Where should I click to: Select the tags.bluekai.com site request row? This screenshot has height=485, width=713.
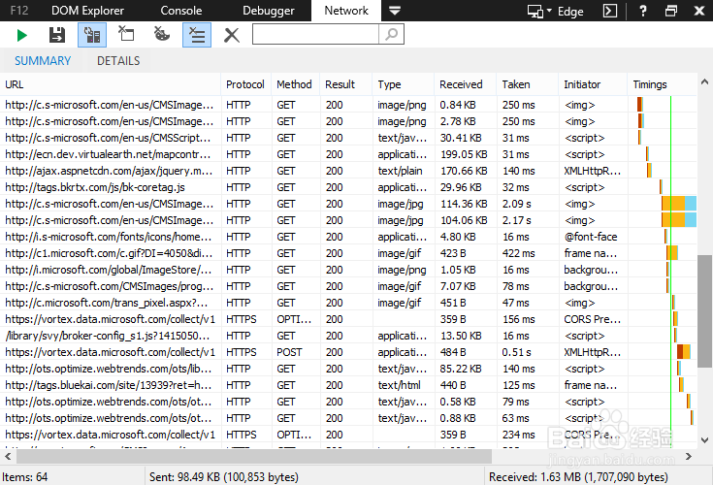coord(348,385)
